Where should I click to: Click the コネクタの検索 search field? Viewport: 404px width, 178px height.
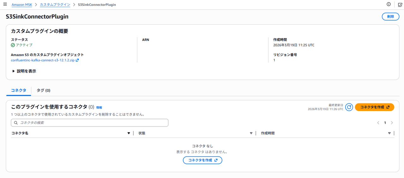(x=92, y=123)
